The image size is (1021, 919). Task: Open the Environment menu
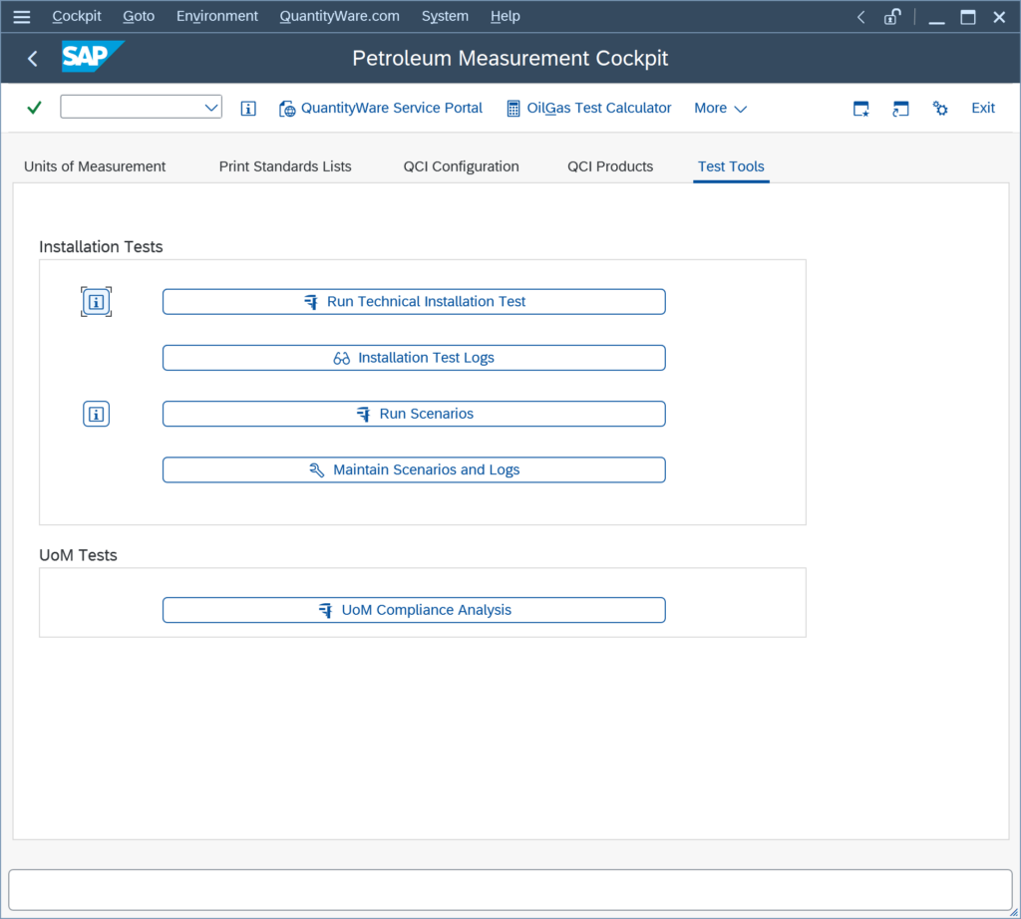click(x=216, y=16)
